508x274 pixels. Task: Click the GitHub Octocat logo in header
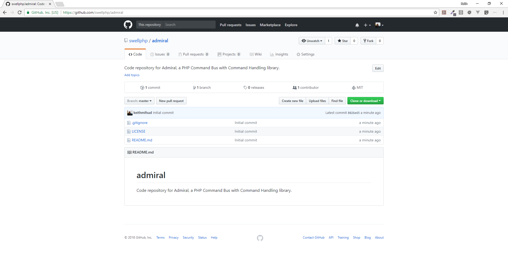click(x=128, y=25)
